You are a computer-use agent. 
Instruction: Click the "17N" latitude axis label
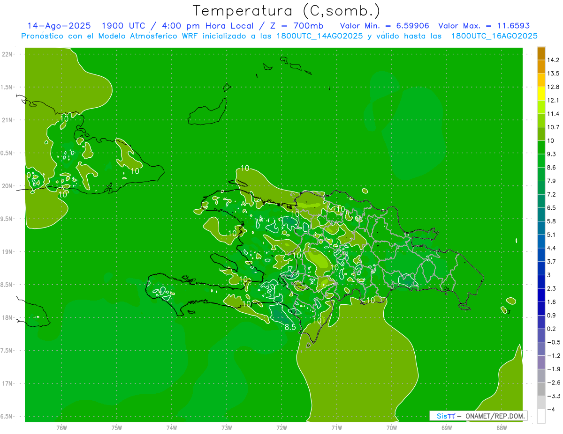8,383
